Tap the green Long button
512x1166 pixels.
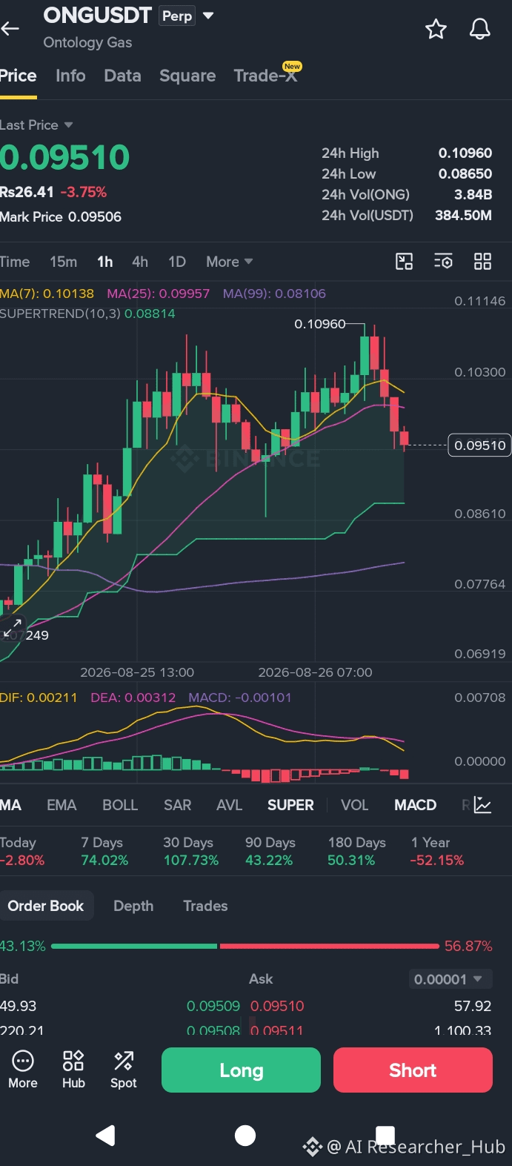tap(241, 1070)
